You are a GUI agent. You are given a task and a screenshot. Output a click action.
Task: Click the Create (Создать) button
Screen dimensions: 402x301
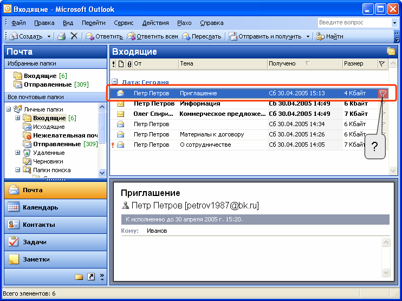coord(26,36)
